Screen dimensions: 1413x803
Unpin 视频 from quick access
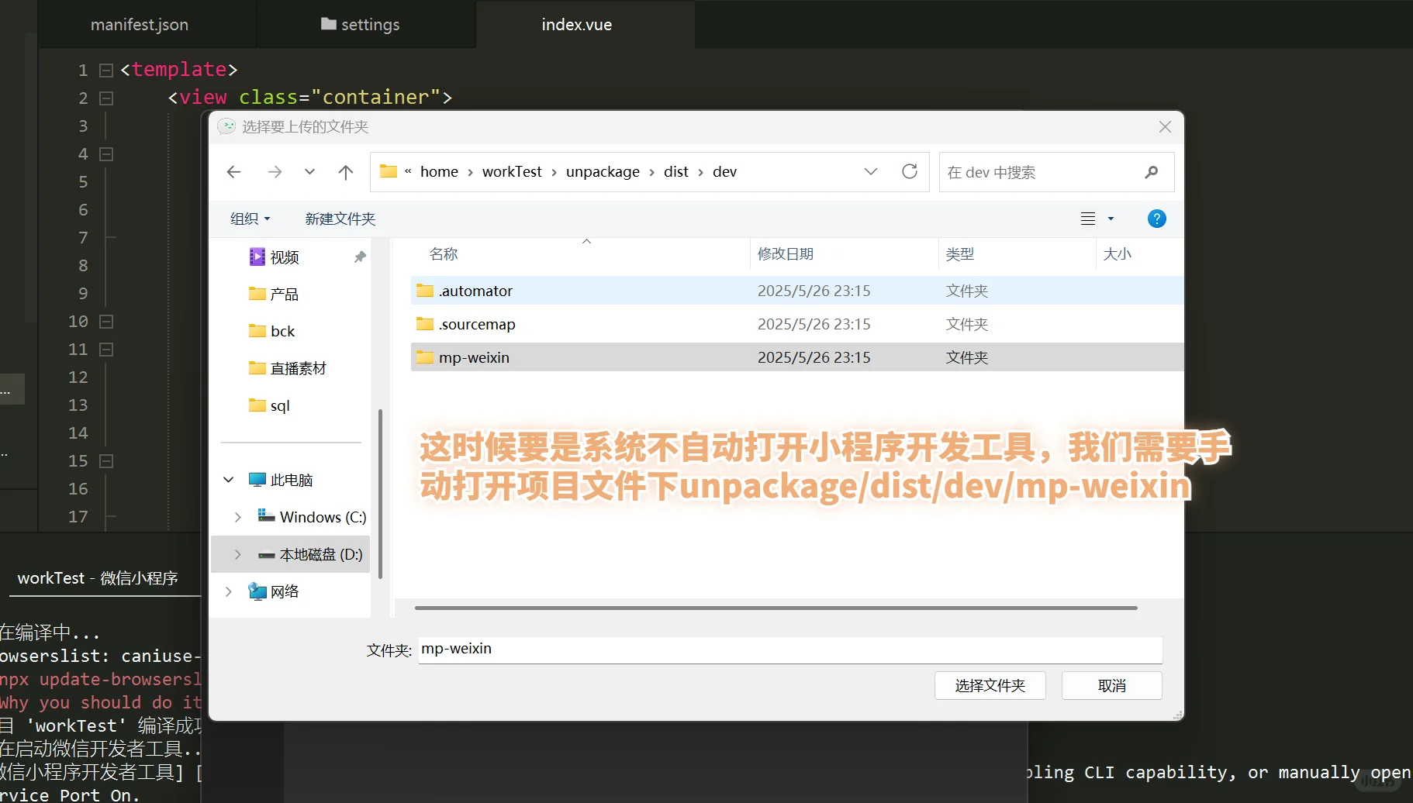pyautogui.click(x=359, y=256)
